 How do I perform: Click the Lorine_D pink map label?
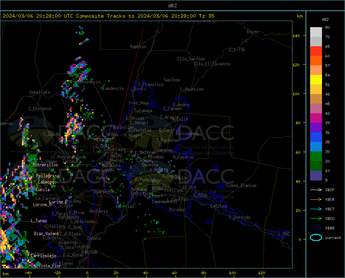(x=42, y=205)
